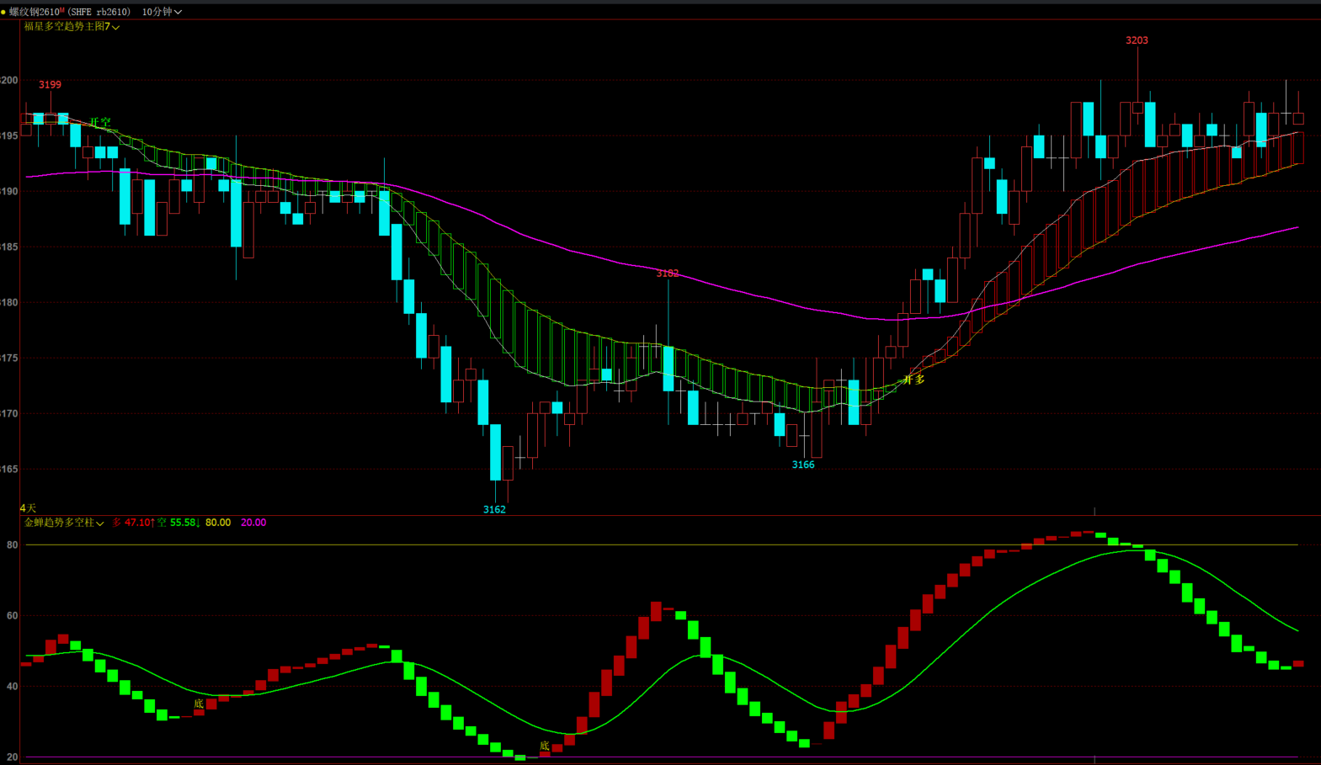
Task: Click the 3199 high price label
Action: click(50, 85)
